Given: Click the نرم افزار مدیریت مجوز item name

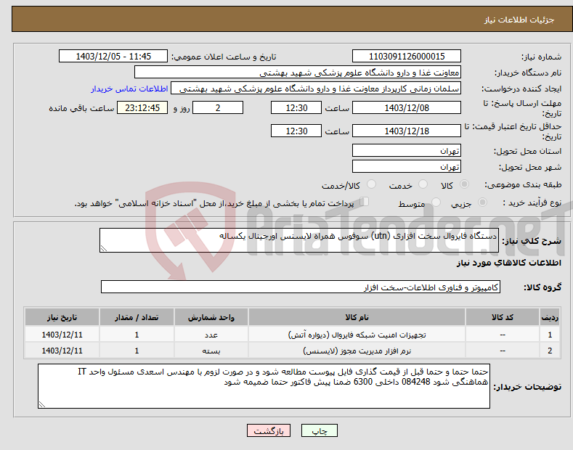Looking at the screenshot, I should pyautogui.click(x=357, y=351).
